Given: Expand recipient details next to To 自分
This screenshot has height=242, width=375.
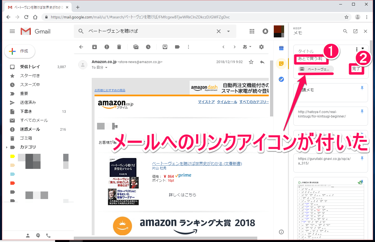Looking at the screenshot, I should pos(106,68).
